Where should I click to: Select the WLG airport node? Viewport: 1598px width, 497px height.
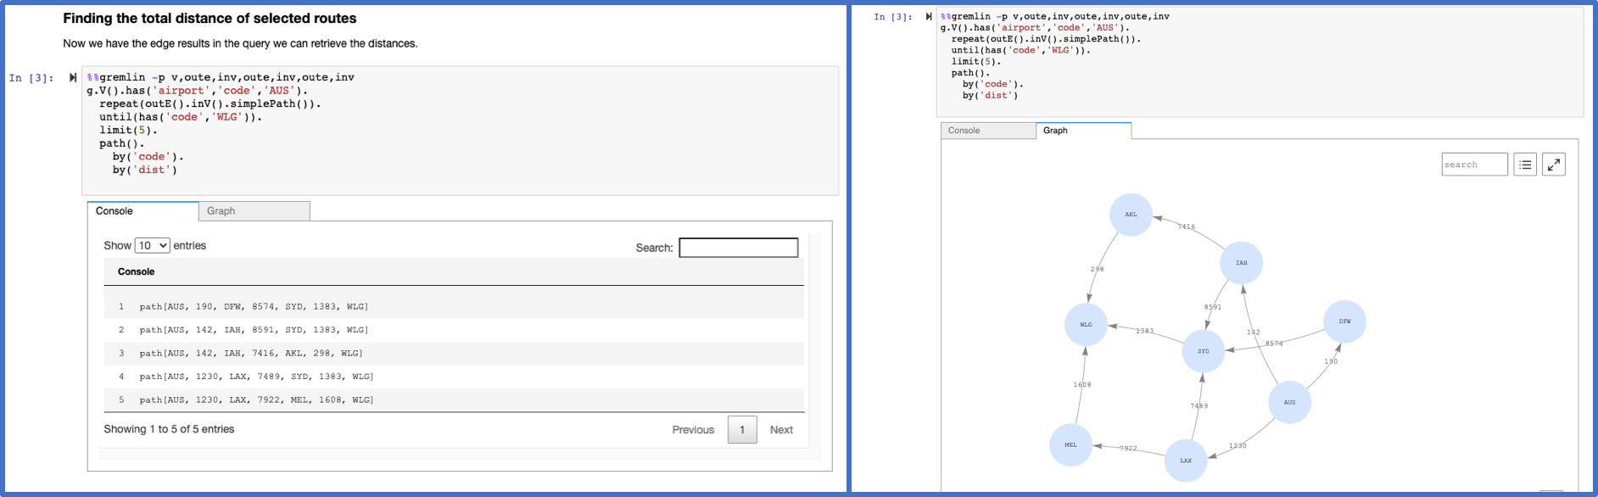[1086, 325]
